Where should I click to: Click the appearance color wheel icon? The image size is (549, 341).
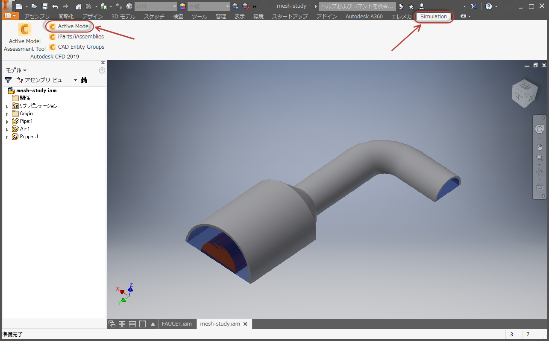click(x=182, y=6)
